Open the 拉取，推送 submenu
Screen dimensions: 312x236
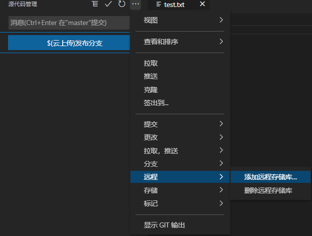click(180, 151)
